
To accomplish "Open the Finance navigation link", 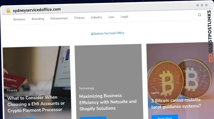I will click(x=79, y=18).
